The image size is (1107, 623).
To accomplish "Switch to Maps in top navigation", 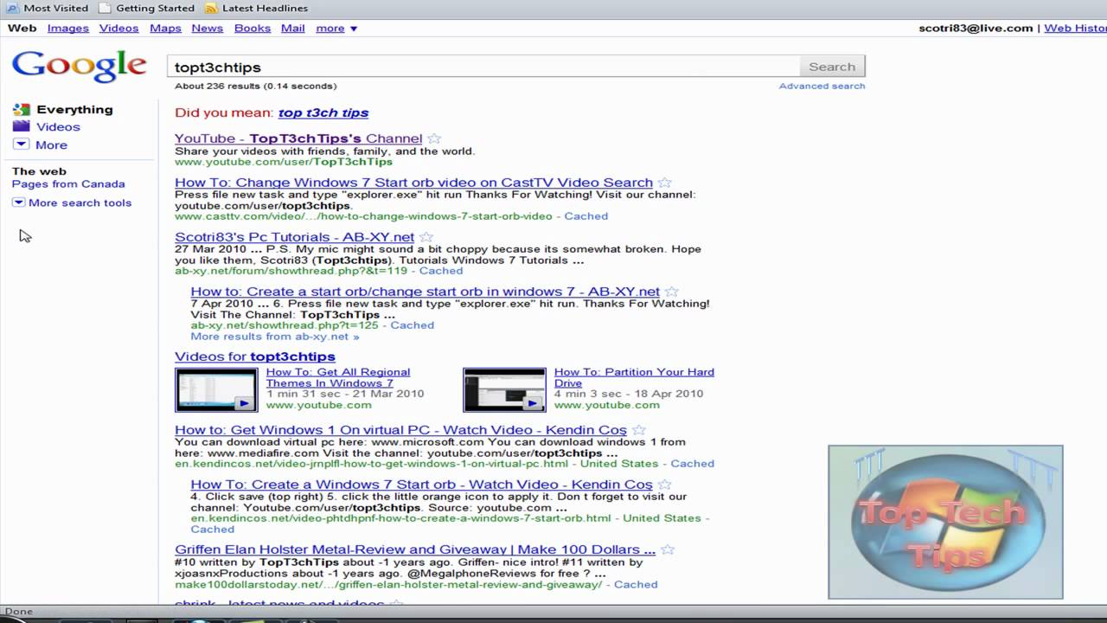I will 165,28.
